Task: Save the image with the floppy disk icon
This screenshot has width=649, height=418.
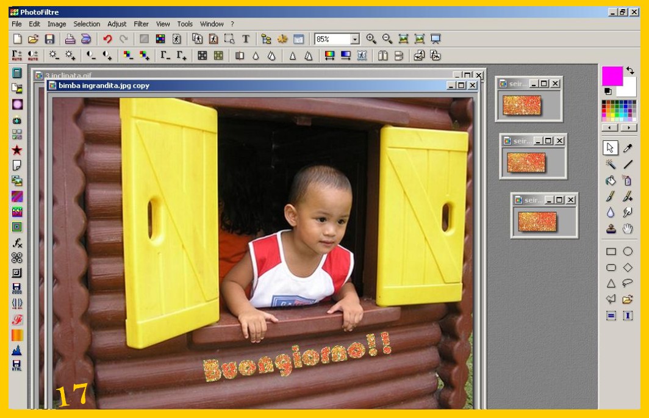Action: [49, 39]
